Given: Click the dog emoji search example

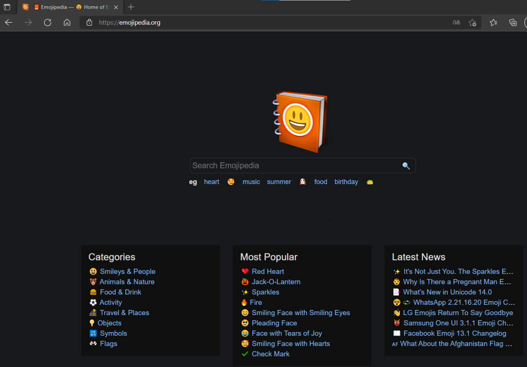Looking at the screenshot, I should tap(303, 181).
